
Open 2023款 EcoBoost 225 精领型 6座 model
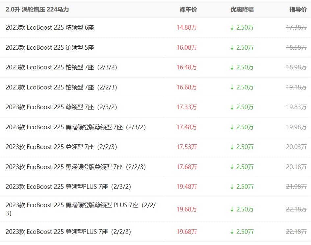coord(50,28)
